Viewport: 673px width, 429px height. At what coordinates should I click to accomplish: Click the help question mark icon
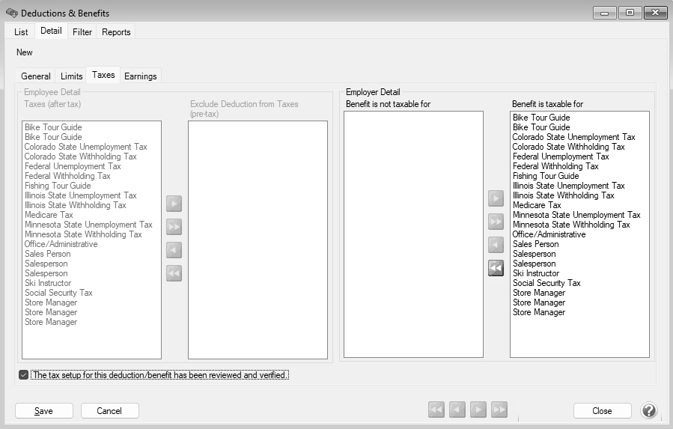pyautogui.click(x=649, y=410)
